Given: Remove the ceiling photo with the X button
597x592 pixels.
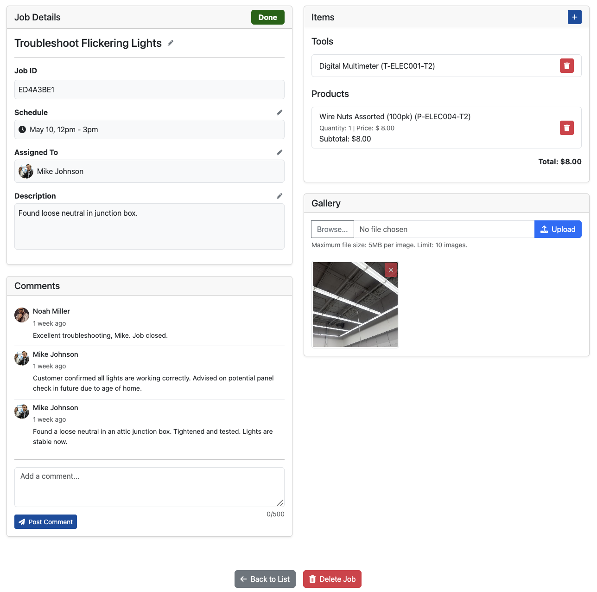Looking at the screenshot, I should tap(391, 270).
